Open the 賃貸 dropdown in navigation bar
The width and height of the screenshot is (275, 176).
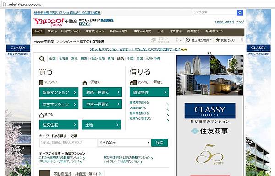(x=52, y=32)
